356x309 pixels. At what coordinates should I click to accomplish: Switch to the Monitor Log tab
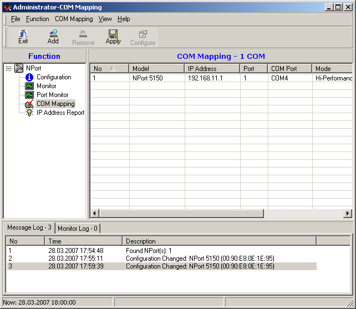pyautogui.click(x=78, y=228)
